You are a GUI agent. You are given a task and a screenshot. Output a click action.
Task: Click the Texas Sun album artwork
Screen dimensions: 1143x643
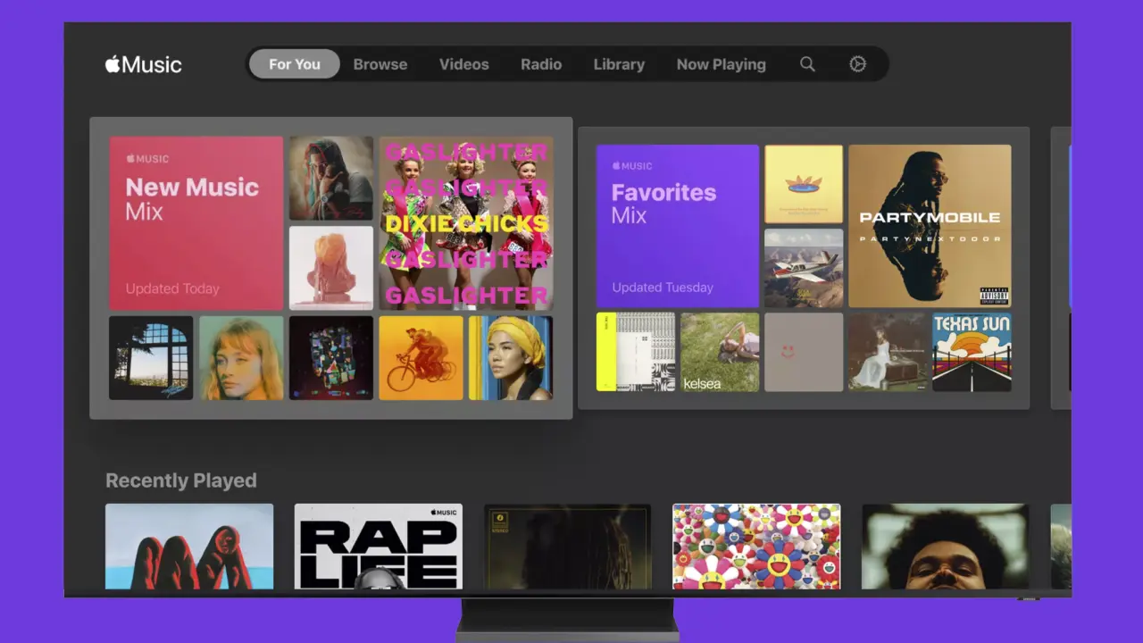(x=972, y=352)
